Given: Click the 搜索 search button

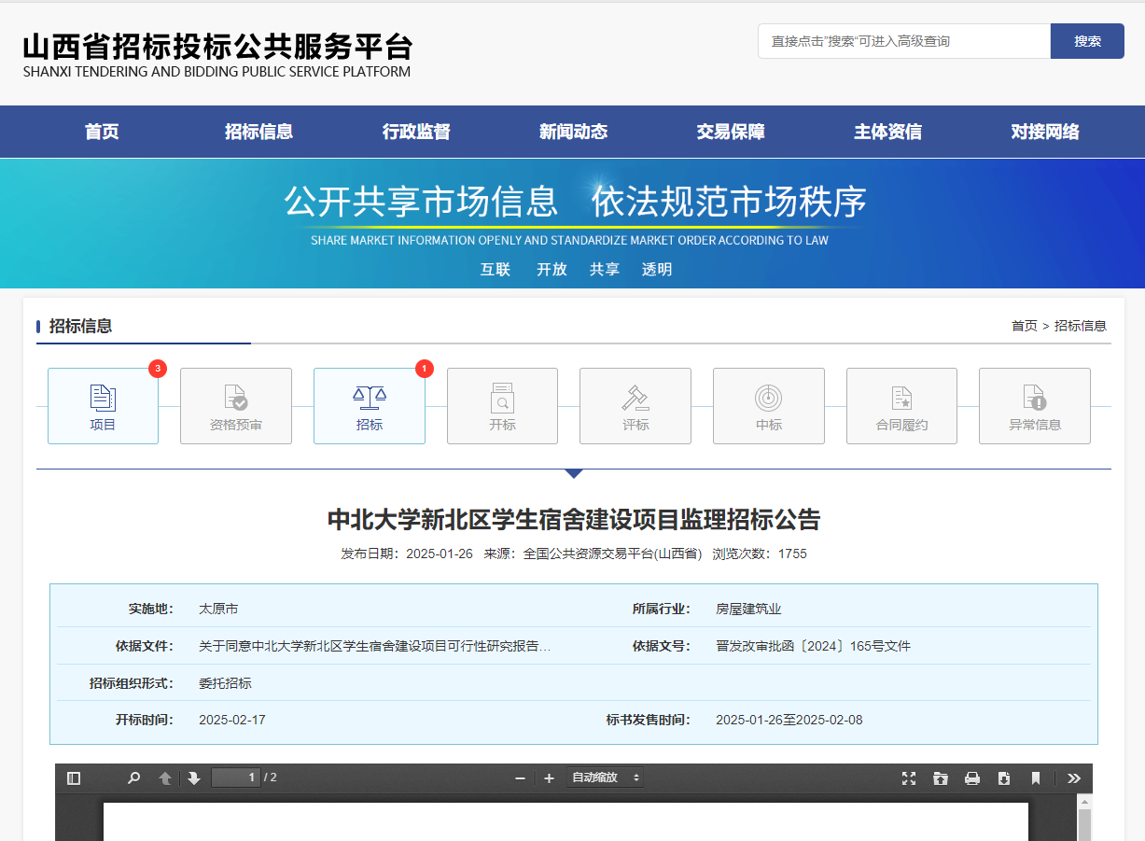Looking at the screenshot, I should pos(1087,41).
